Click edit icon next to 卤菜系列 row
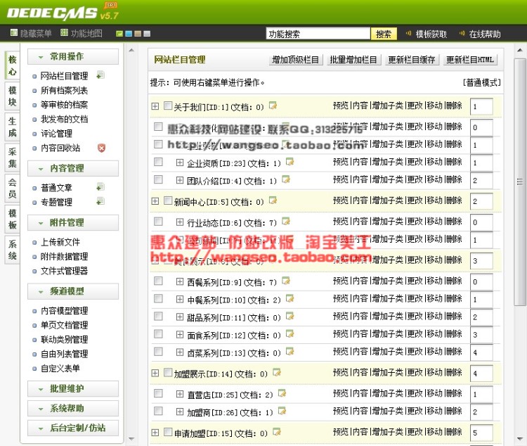This screenshot has height=446, width=527. click(x=289, y=352)
